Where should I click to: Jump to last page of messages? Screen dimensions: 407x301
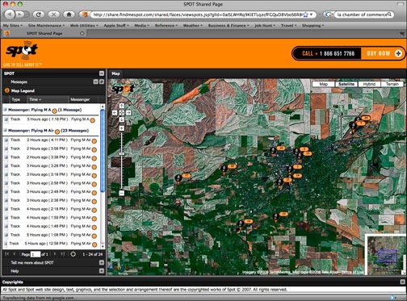(62, 254)
